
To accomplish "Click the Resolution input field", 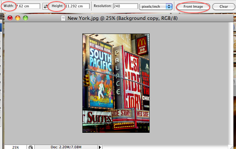I will pos(125,6).
